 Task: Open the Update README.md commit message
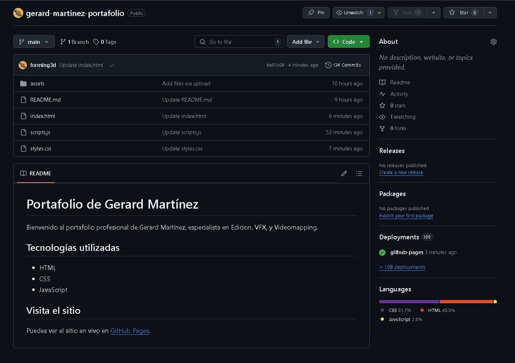(186, 99)
